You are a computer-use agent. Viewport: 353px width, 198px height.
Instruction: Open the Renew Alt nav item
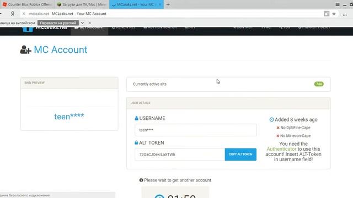click(x=124, y=28)
